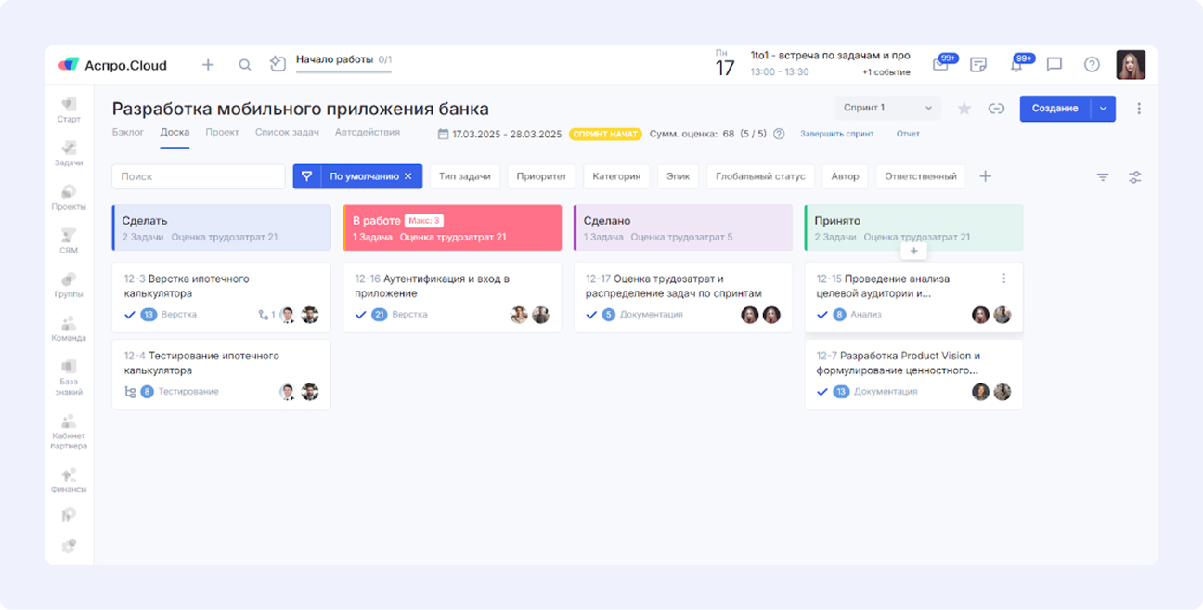Click the onboarding icon beside Начало работы

point(278,64)
